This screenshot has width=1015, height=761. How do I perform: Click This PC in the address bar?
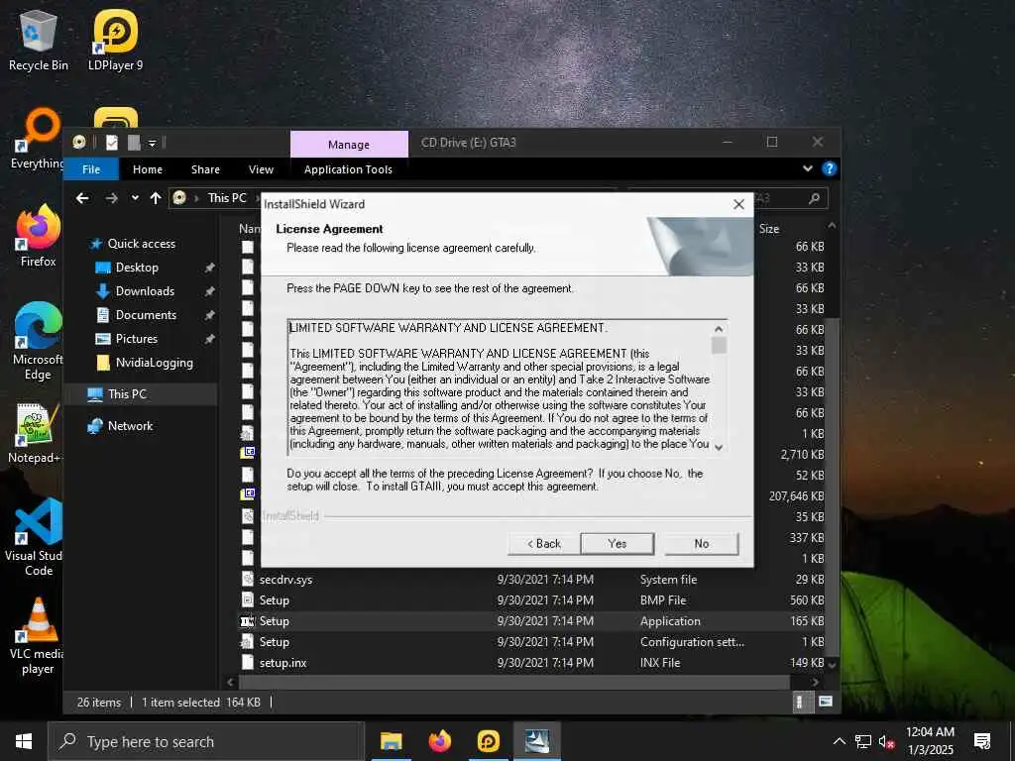click(227, 198)
